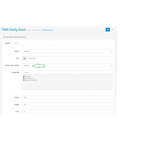Click the Width input field
Viewport: 142px width, 142px height.
(67, 97)
